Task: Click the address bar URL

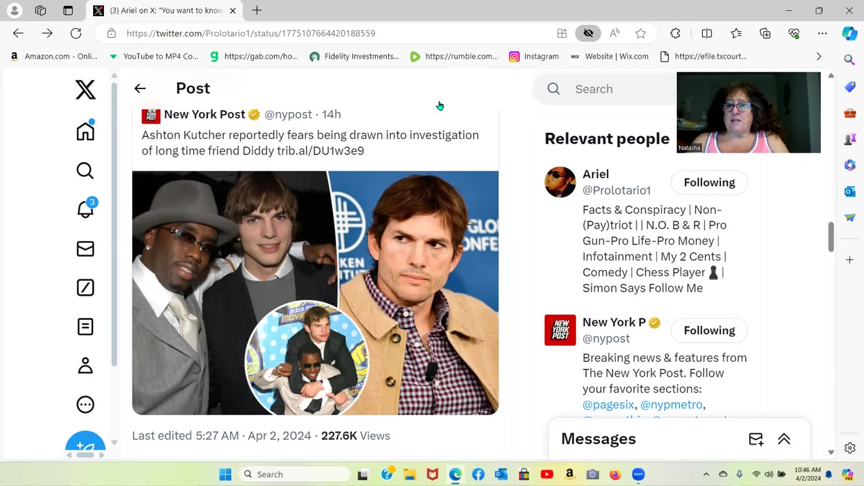Action: (x=250, y=33)
